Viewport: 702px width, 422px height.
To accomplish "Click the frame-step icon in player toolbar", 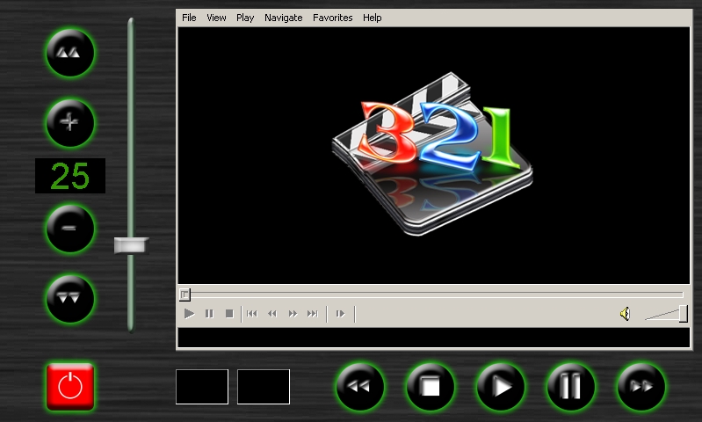I will tap(340, 314).
